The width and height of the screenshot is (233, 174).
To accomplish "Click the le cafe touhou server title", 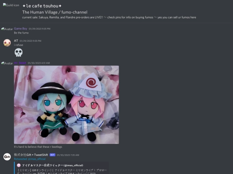I will coord(42,6).
